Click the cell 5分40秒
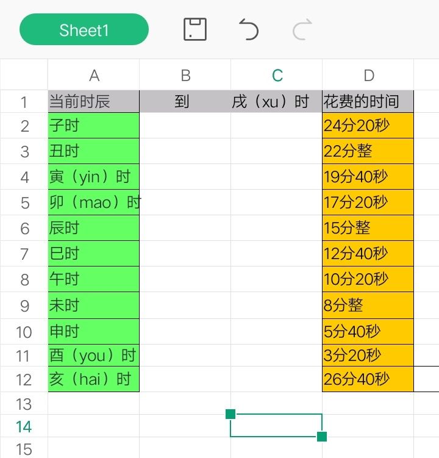Screen dimensions: 439x458 tap(368, 332)
